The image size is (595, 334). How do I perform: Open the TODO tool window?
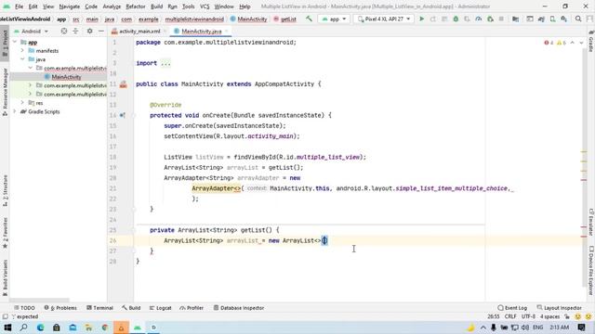point(24,308)
